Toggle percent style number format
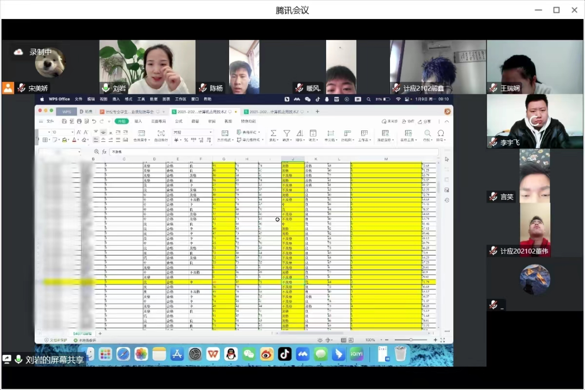 [186, 140]
